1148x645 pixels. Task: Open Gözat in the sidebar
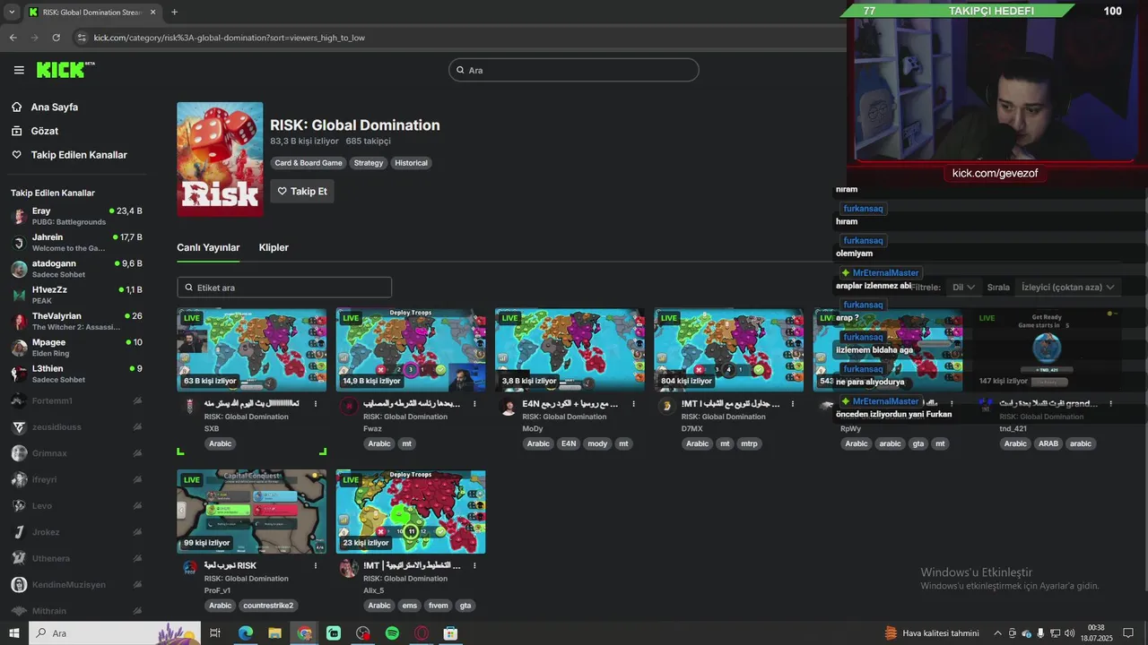[x=44, y=131]
